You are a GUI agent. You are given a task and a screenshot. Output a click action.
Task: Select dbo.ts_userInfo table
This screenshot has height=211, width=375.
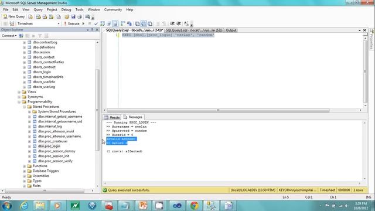44,82
